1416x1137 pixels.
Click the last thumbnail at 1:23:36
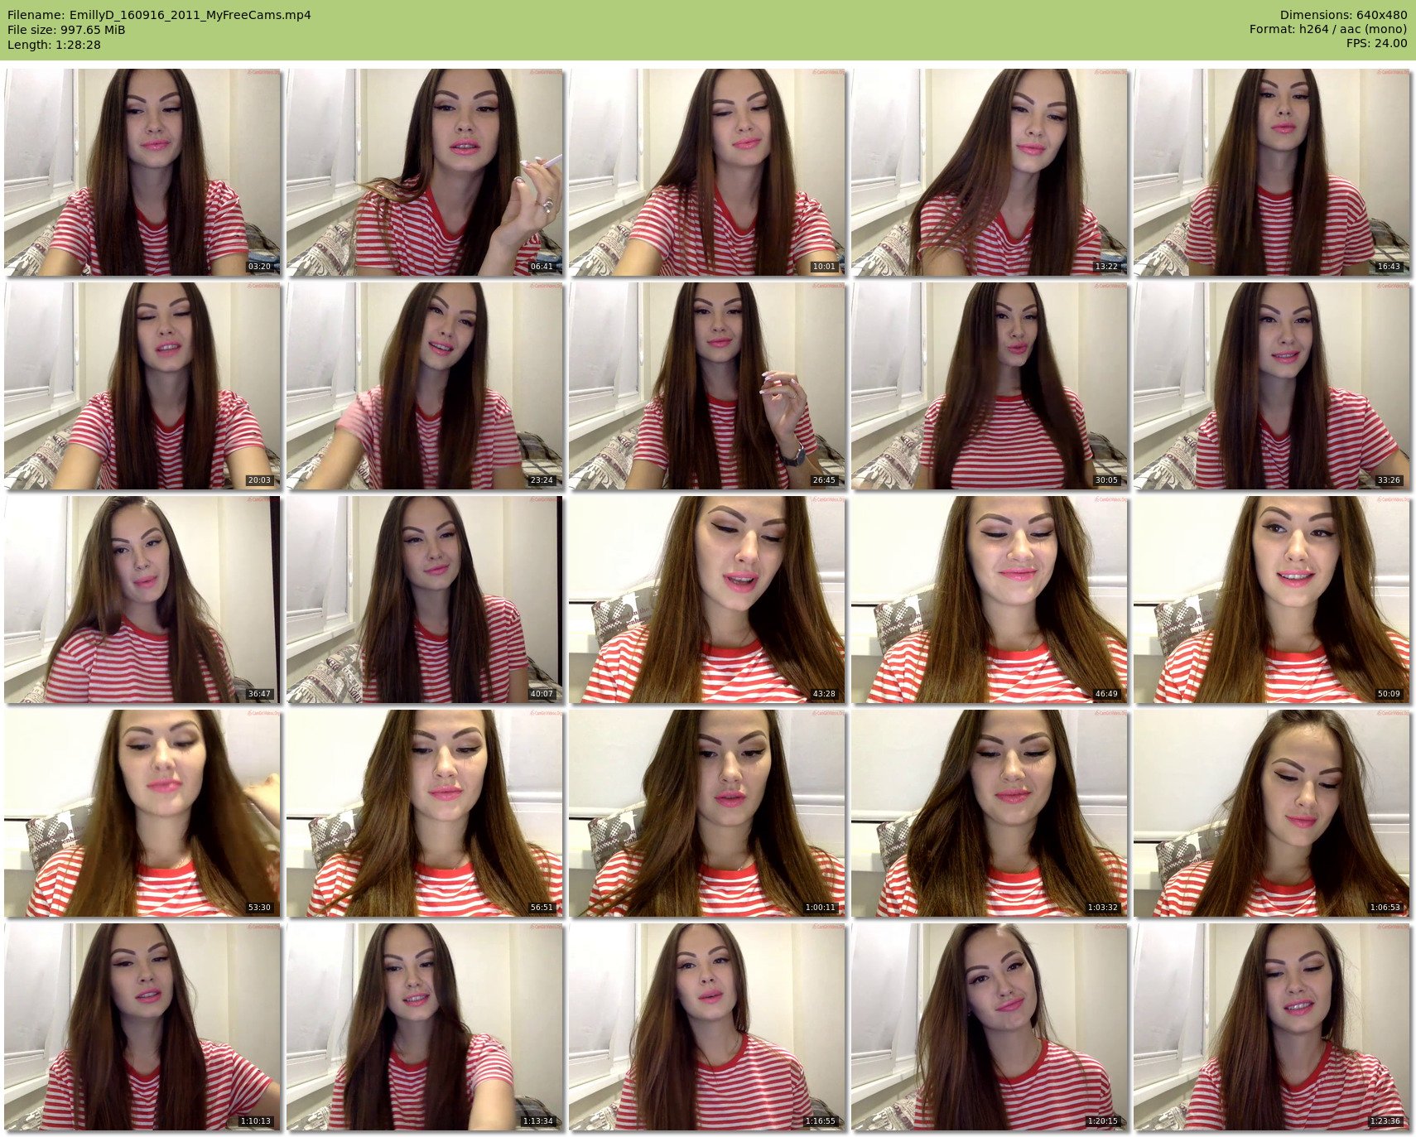pyautogui.click(x=1271, y=1027)
